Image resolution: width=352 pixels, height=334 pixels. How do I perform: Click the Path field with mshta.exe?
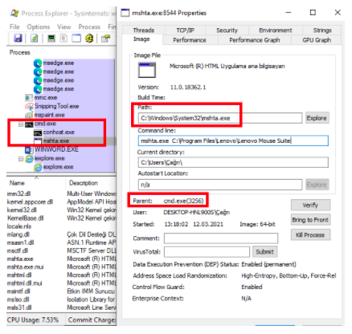[220, 118]
